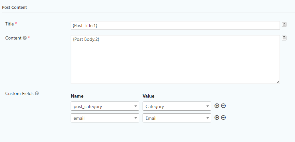The width and height of the screenshot is (295, 142).
Task: Remove the email custom field row
Action: tap(223, 118)
